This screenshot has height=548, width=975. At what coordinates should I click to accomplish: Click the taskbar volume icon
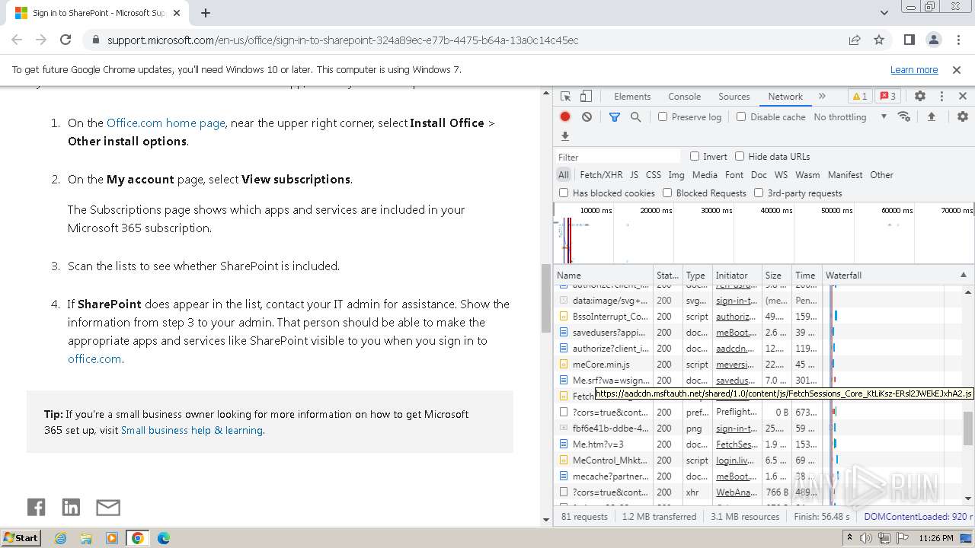[866, 538]
